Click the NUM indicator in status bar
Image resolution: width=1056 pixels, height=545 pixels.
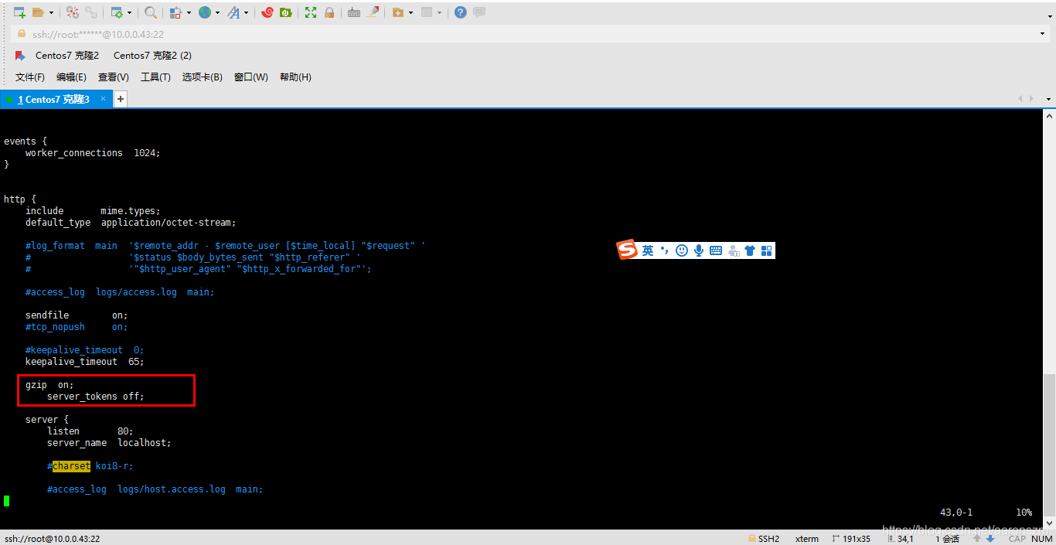coord(1042,539)
